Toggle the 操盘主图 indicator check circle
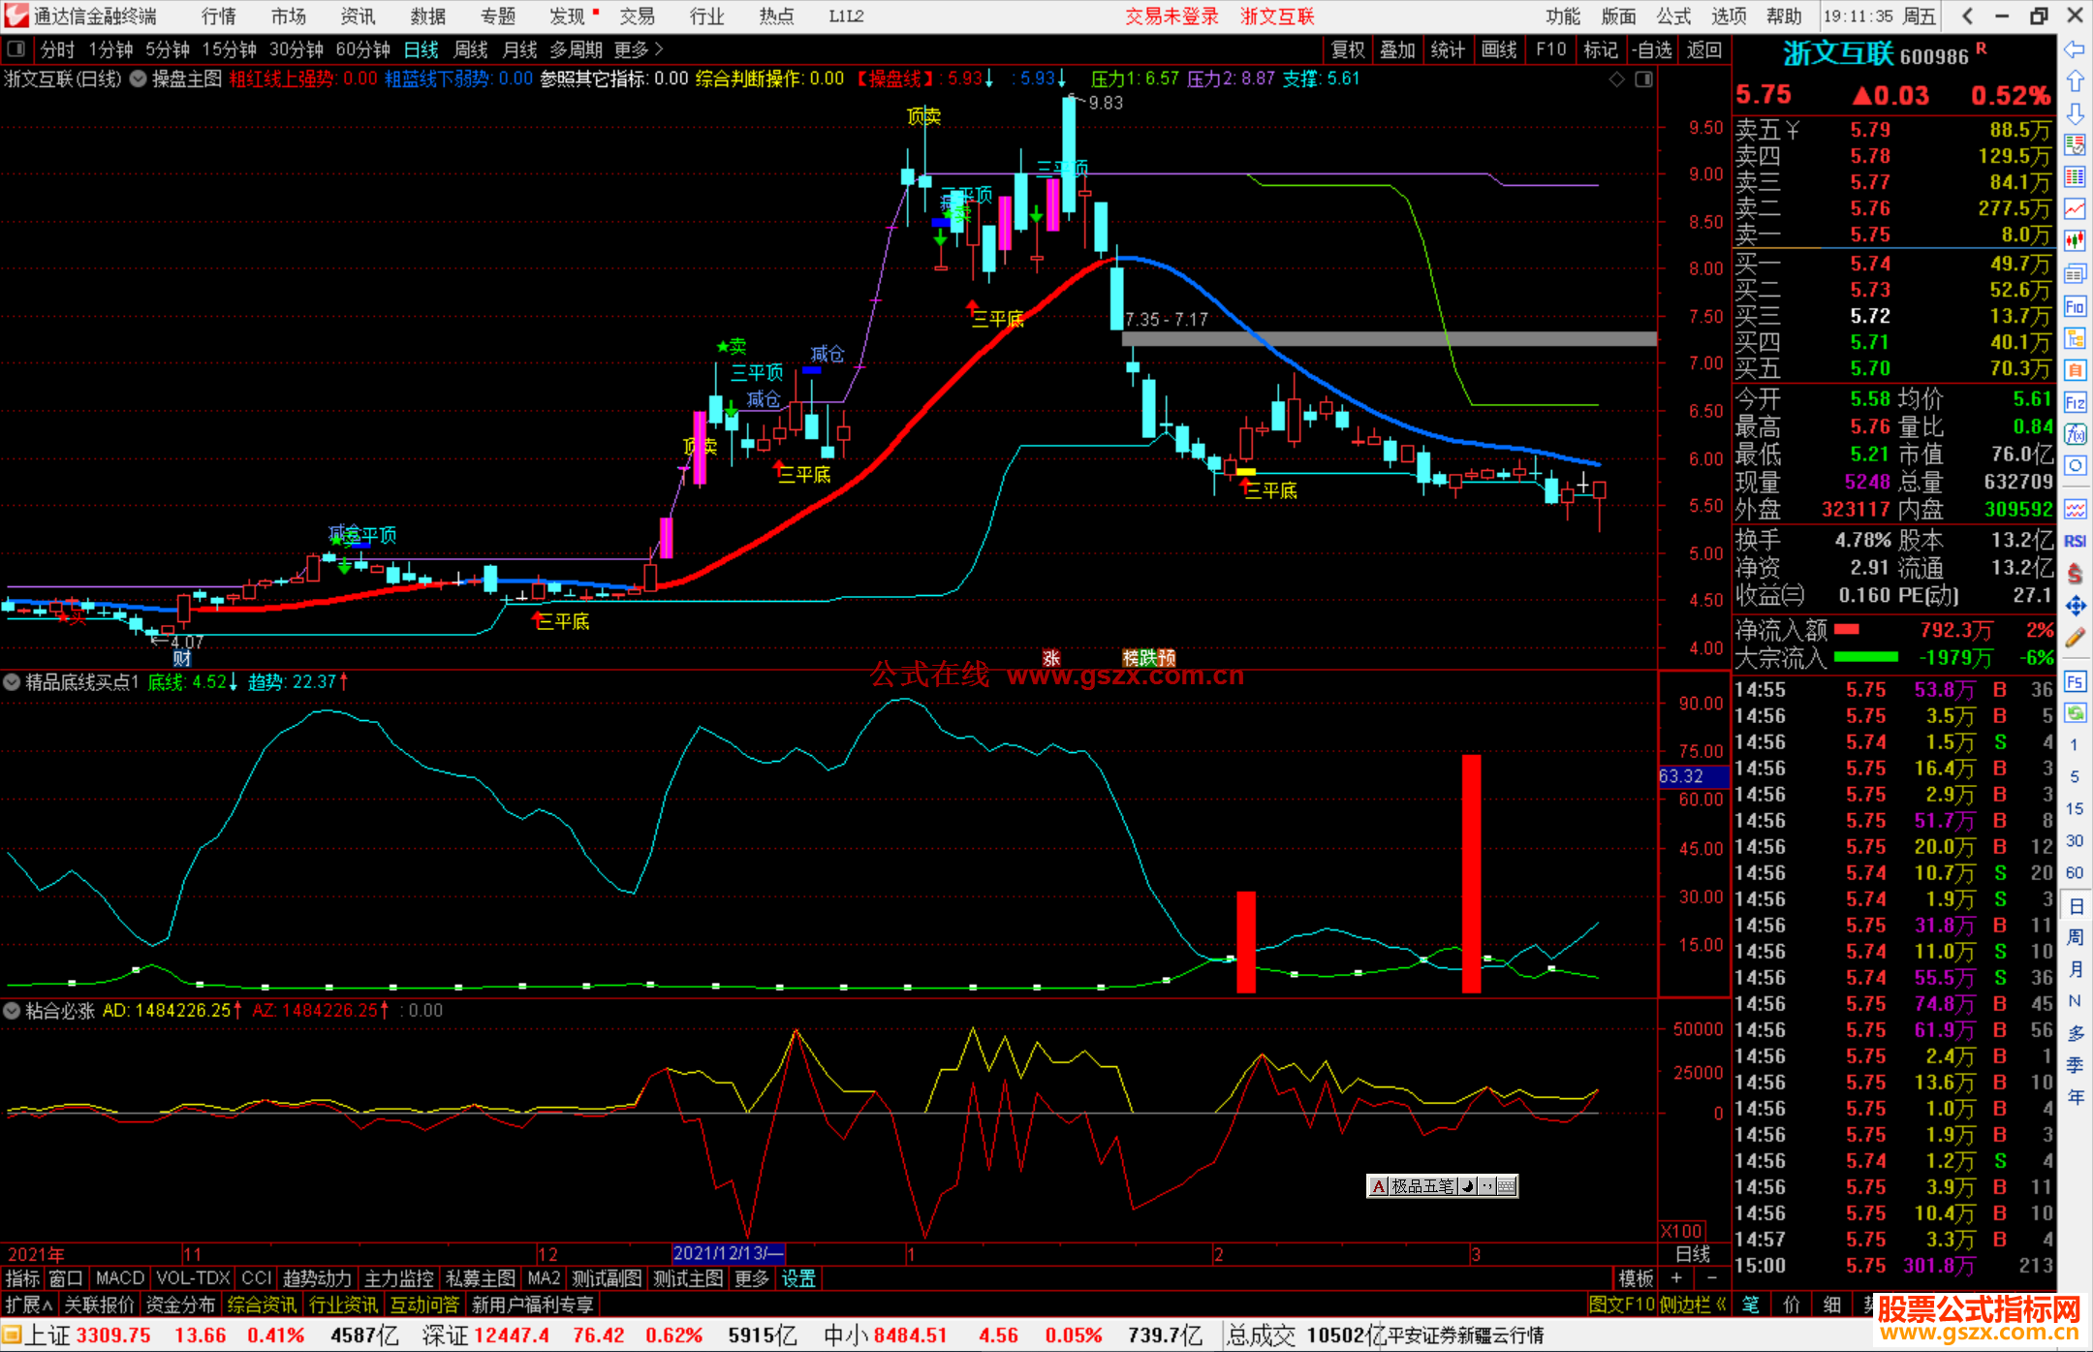 point(139,79)
